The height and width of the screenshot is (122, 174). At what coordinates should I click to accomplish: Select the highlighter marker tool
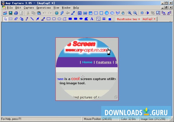(43, 19)
